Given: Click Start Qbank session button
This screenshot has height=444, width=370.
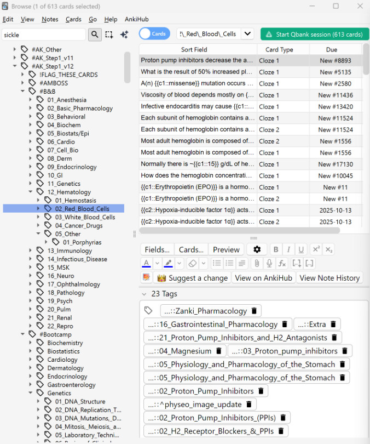Looking at the screenshot, I should click(314, 34).
